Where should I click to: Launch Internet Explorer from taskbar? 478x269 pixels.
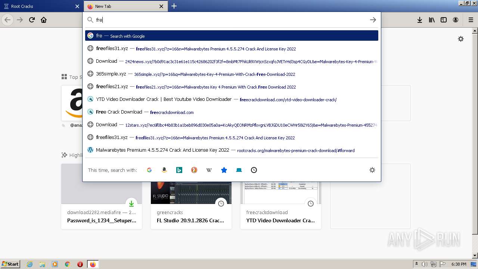(x=30, y=264)
